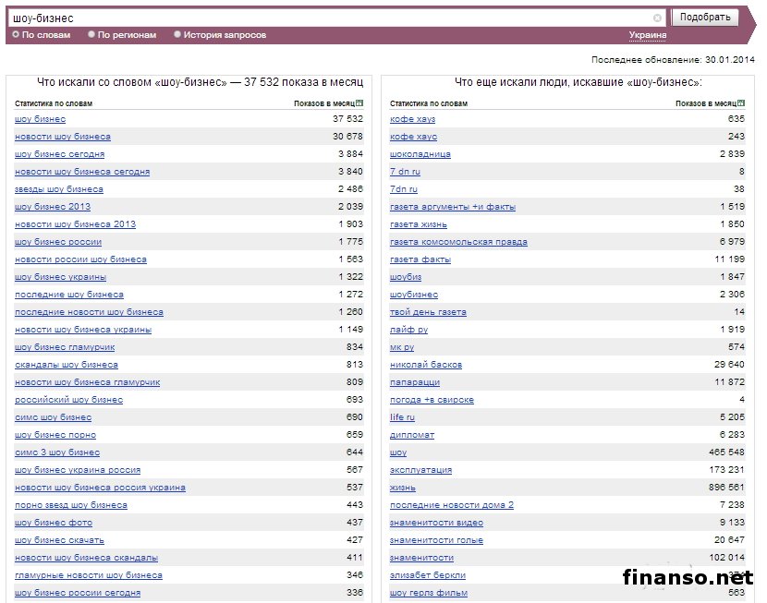
Task: Open the 'Украина' region selector
Action: (647, 35)
